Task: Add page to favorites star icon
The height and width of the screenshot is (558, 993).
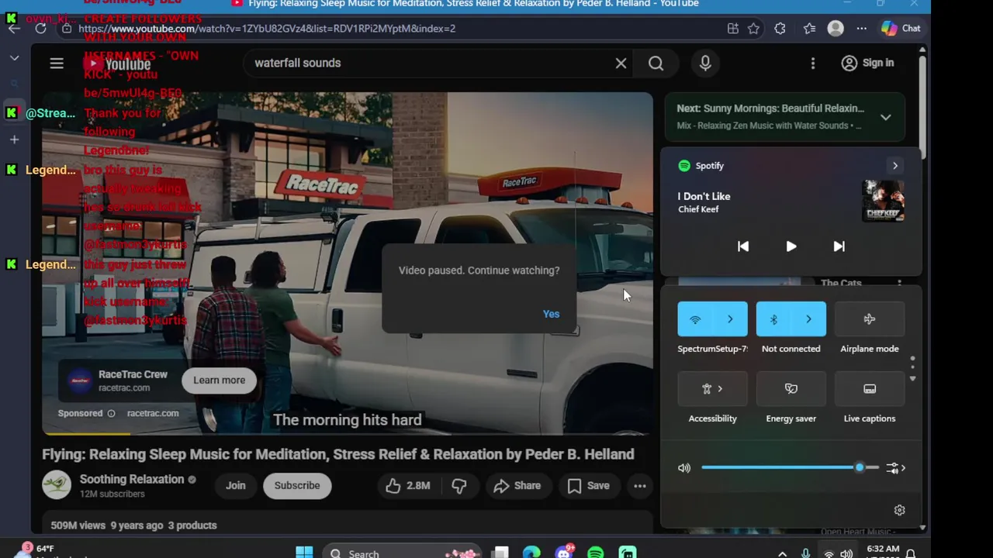Action: 753,29
